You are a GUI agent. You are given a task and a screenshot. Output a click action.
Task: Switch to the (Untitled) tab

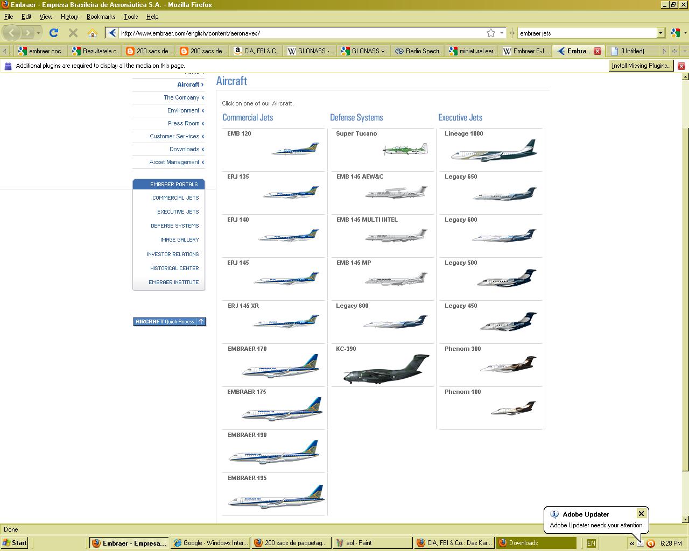click(633, 51)
